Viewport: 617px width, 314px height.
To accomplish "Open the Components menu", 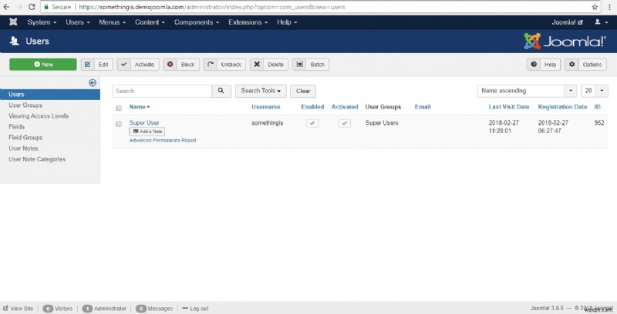I will 197,22.
